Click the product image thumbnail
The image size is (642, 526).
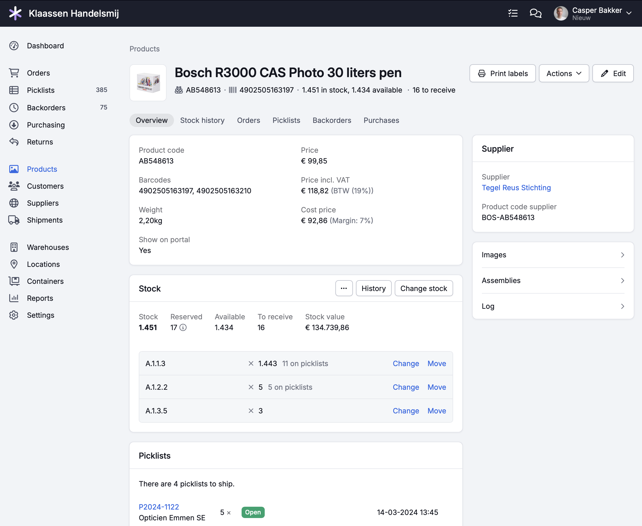148,83
